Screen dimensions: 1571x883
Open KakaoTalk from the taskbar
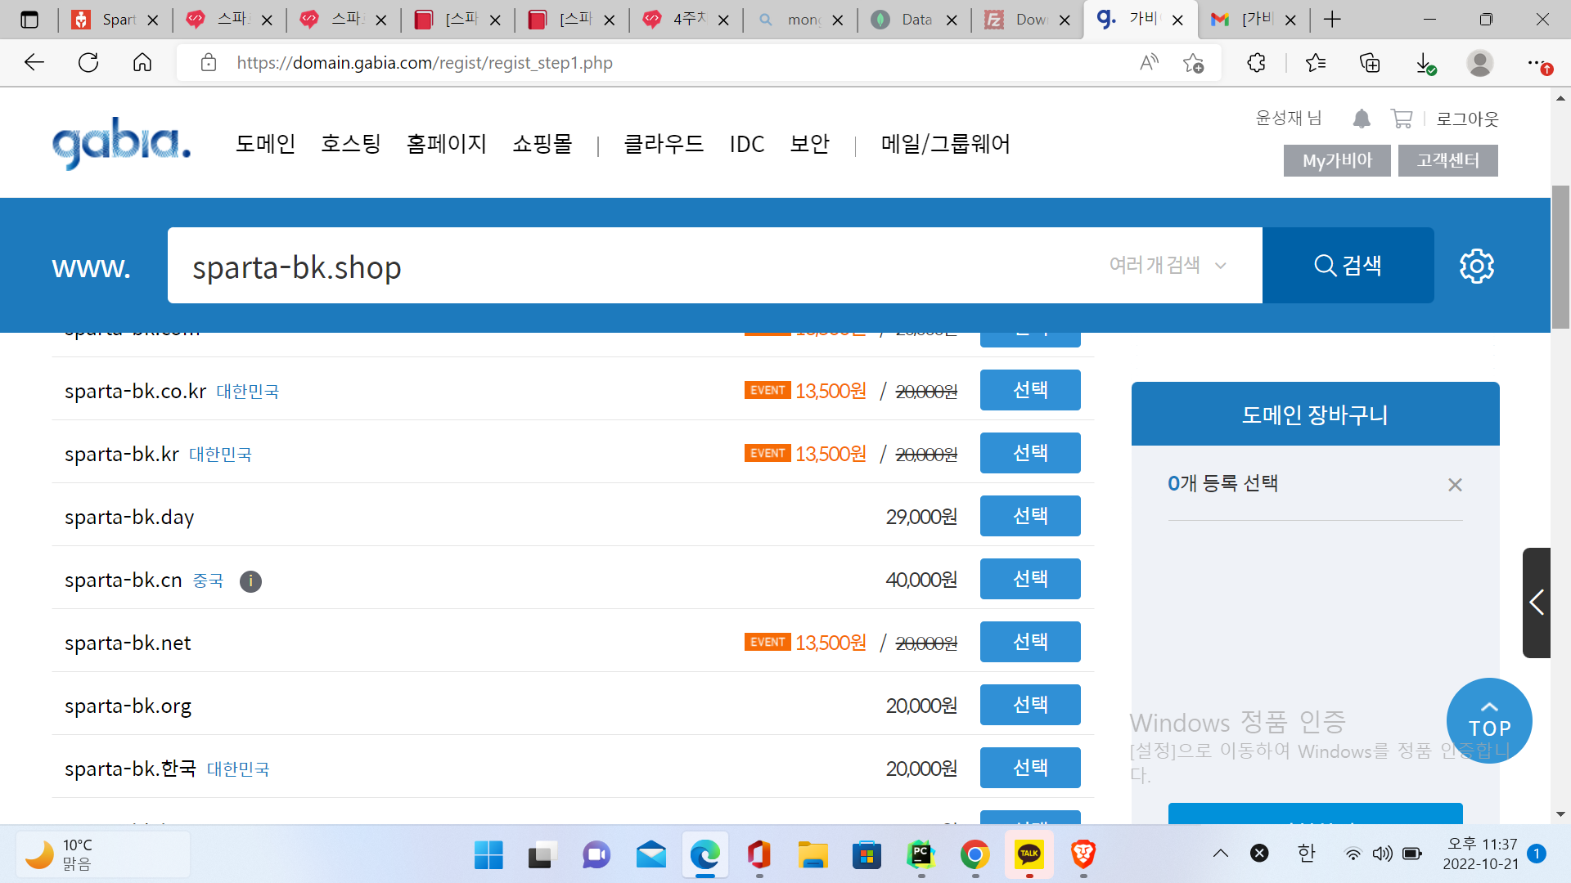[1029, 855]
